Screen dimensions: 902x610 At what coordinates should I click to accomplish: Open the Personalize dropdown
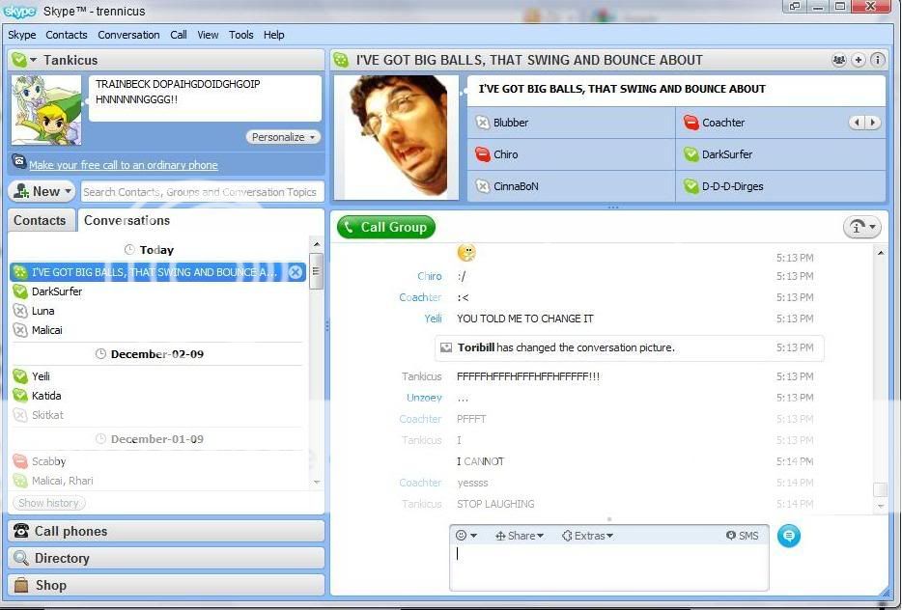click(283, 137)
